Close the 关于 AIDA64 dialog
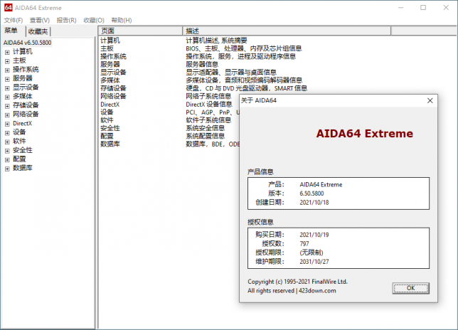 coord(430,101)
